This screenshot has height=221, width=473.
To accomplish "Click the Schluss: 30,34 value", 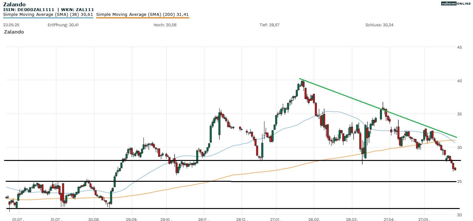I will click(x=379, y=25).
